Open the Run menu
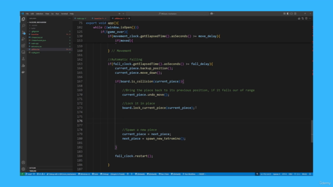Image resolution: width=333 pixels, height=187 pixels. pyautogui.click(x=57, y=14)
